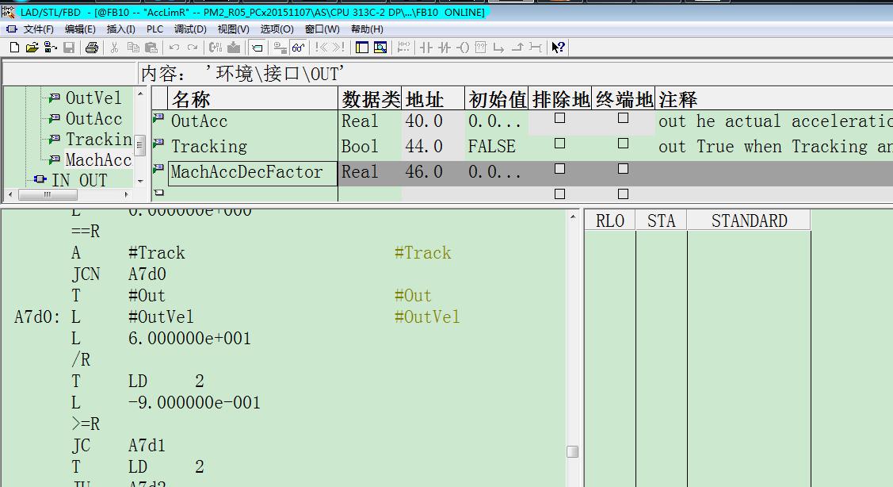Screen dimensions: 893x487
Task: Open the 选项(O) menu
Action: (277, 29)
